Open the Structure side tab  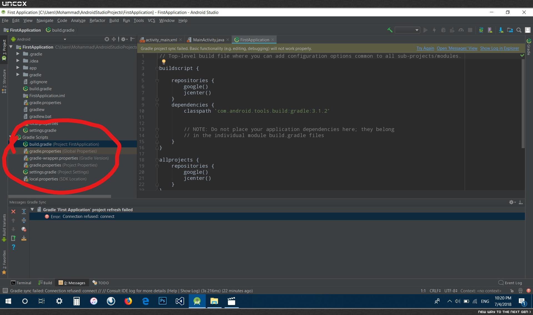point(4,81)
